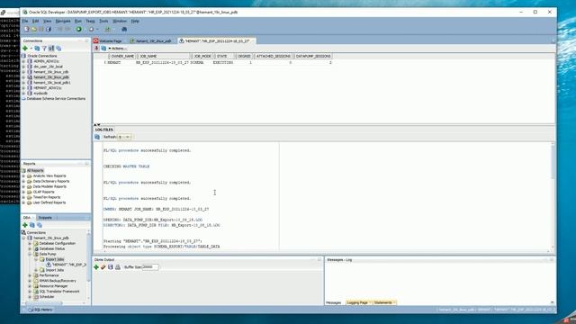576x324 pixels.
Task: Click the Collapse All icon in the Connections panel
Action: (x=58, y=48)
